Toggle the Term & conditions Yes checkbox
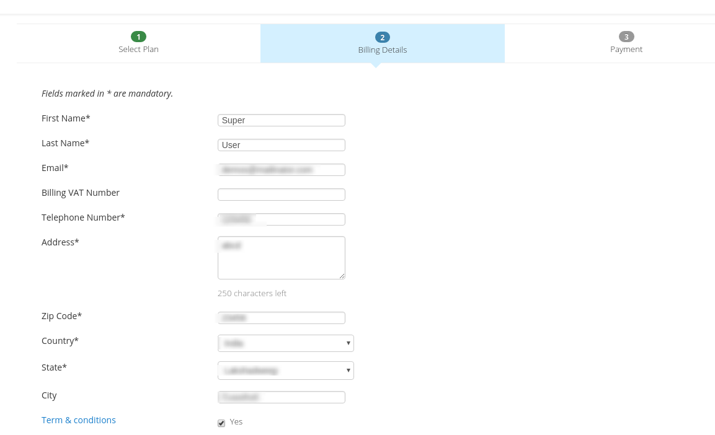Image resolution: width=715 pixels, height=435 pixels. click(221, 423)
